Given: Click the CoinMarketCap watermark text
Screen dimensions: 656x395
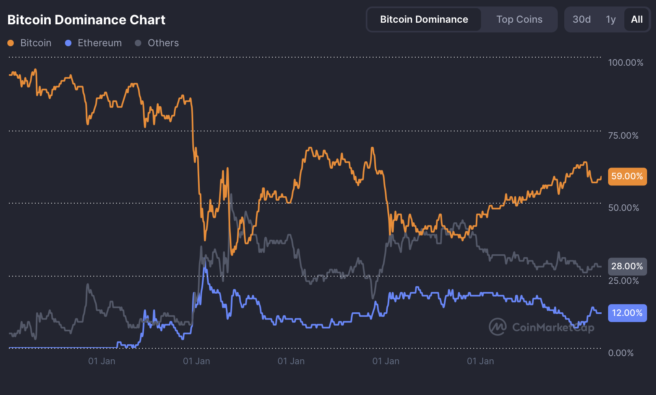Looking at the screenshot, I should 553,327.
